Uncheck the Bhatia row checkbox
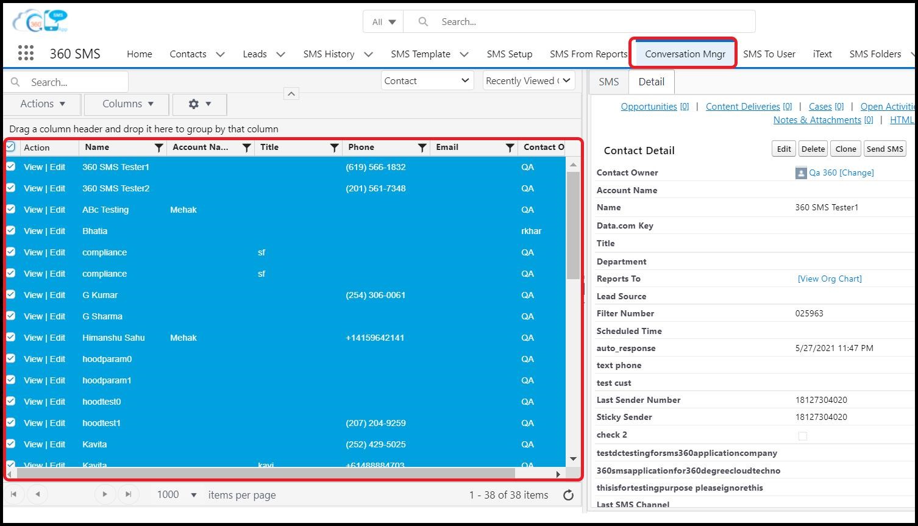918x526 pixels. (x=10, y=230)
